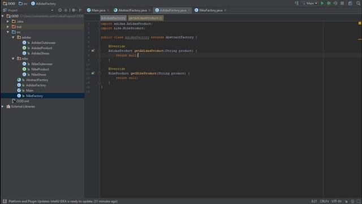This screenshot has width=362, height=204.
Task: Open the Main run configuration dropdown
Action: click(x=309, y=3)
